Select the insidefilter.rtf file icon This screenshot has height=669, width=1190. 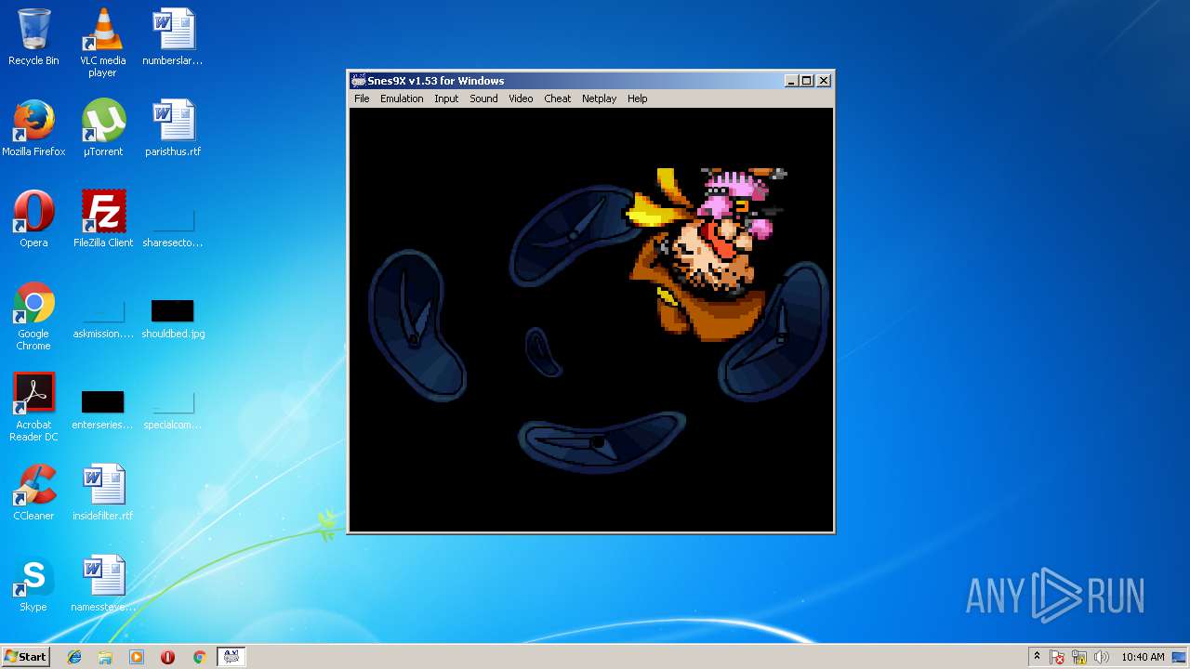pos(103,492)
